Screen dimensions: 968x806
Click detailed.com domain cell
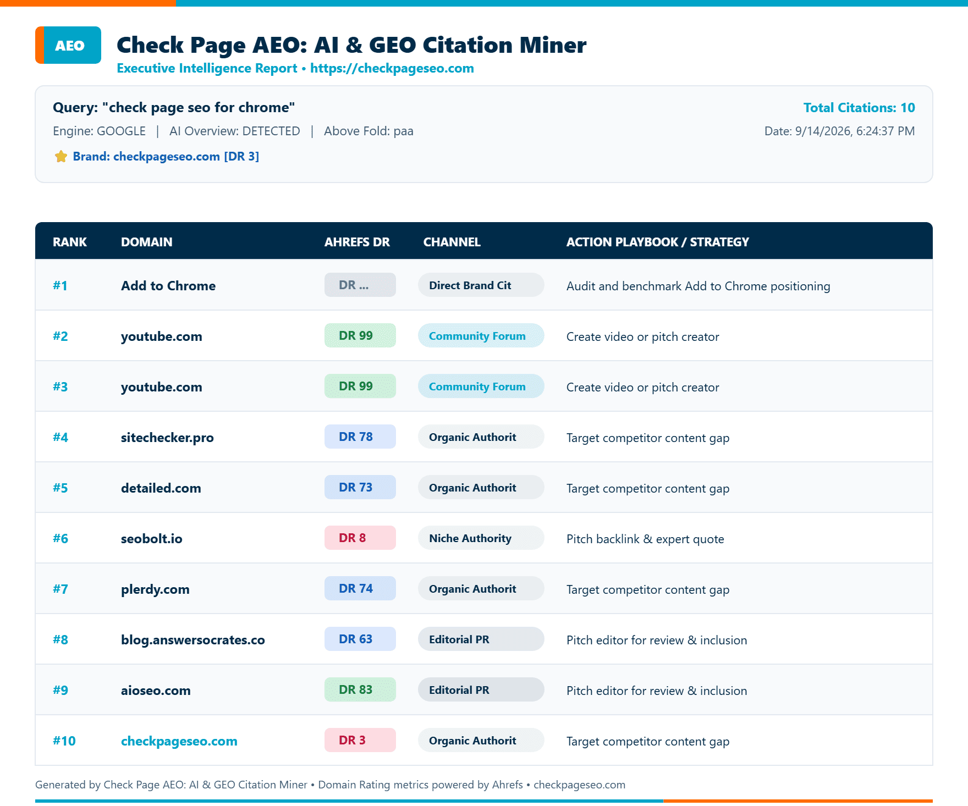[x=161, y=488]
